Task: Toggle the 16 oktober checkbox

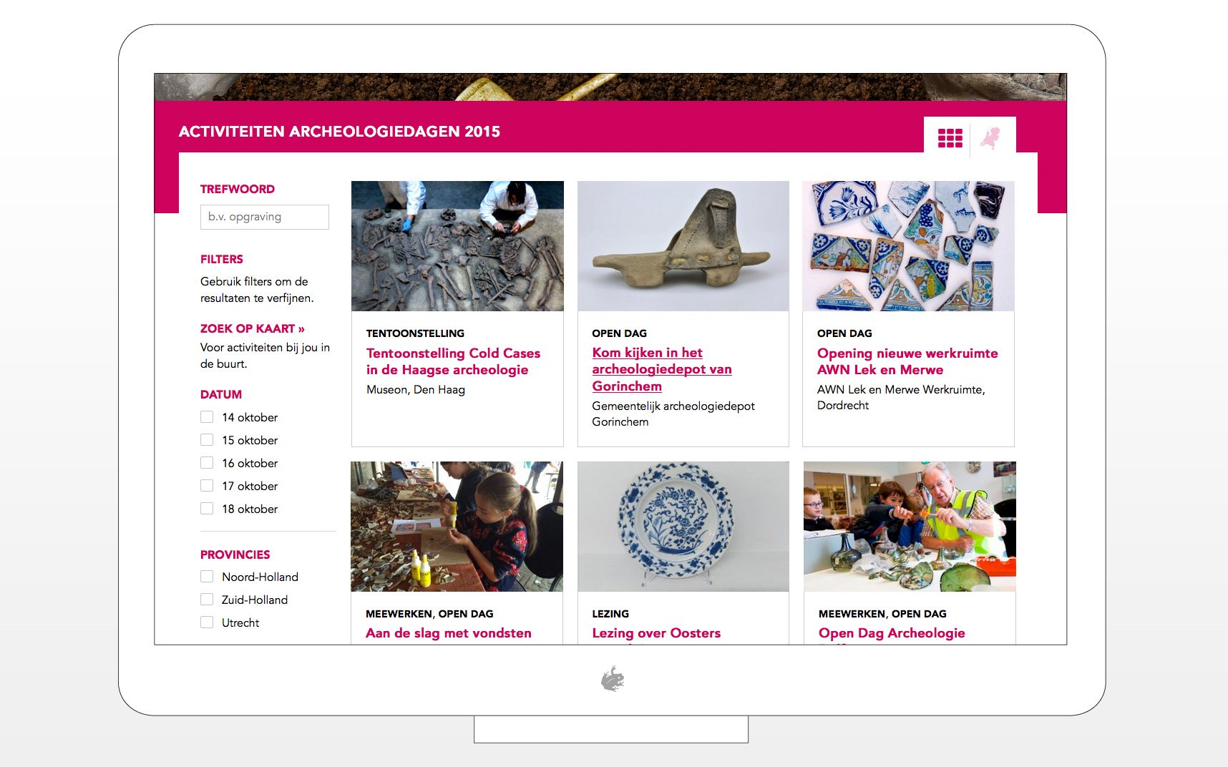Action: 207,463
